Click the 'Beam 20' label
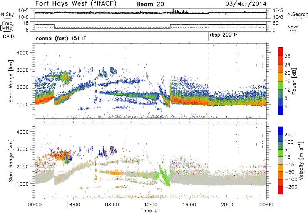 pos(150,4)
